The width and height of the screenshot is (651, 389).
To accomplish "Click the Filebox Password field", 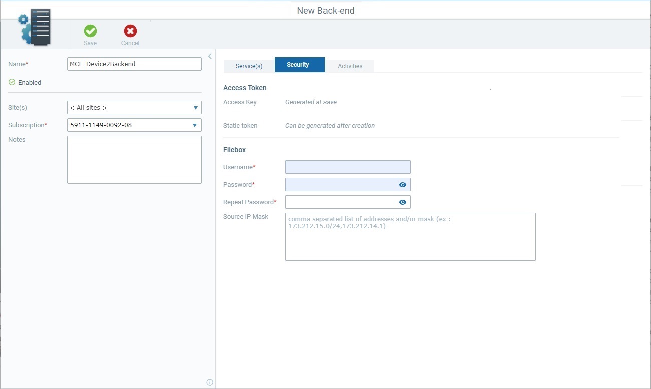I will (341, 184).
